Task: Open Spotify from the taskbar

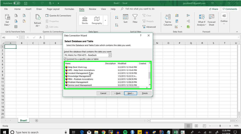Action: coord(125,132)
